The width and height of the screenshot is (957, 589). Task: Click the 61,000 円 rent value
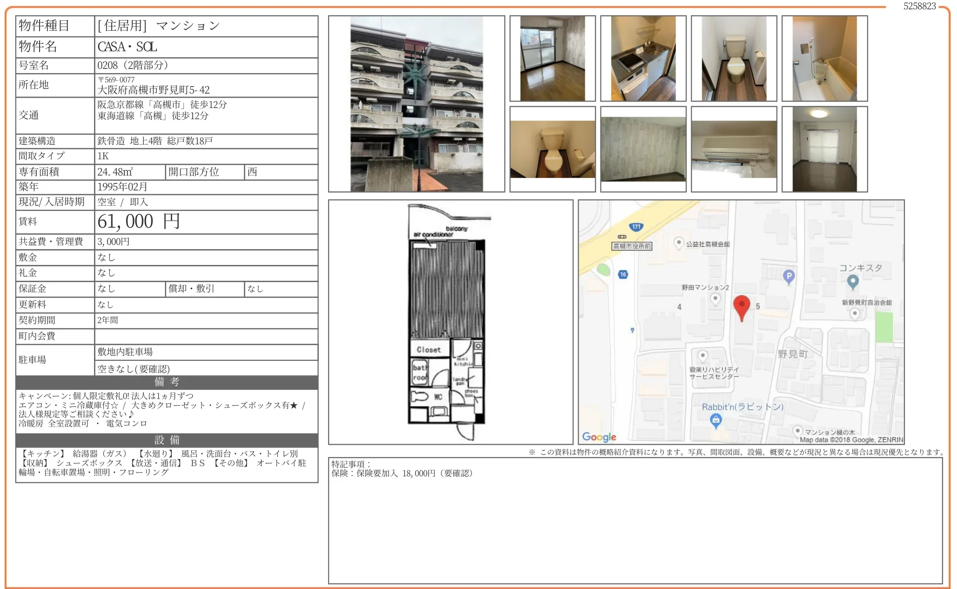coord(138,222)
